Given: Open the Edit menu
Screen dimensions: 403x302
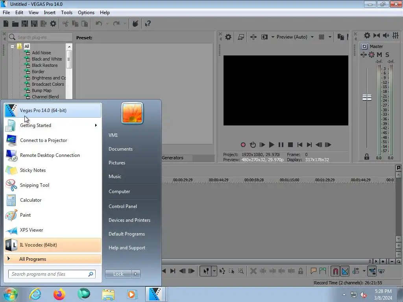Looking at the screenshot, I should 19,13.
